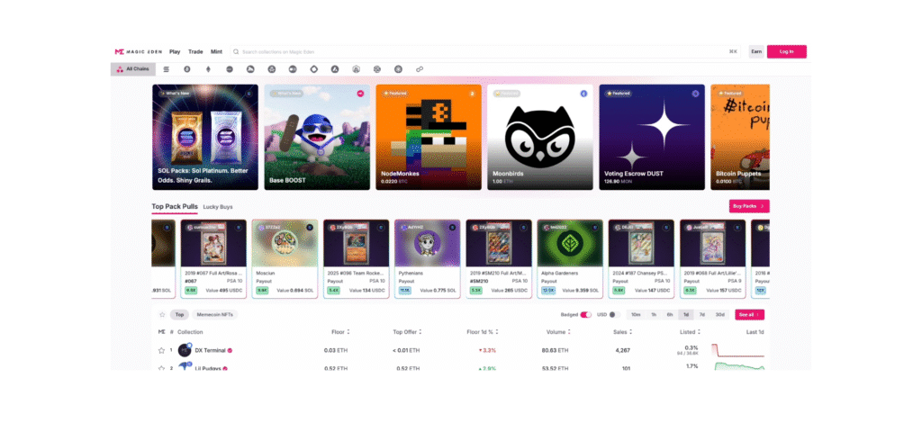Viewport: 922px width, 432px height.
Task: Switch to the Lucky Buys tab
Action: click(x=218, y=207)
